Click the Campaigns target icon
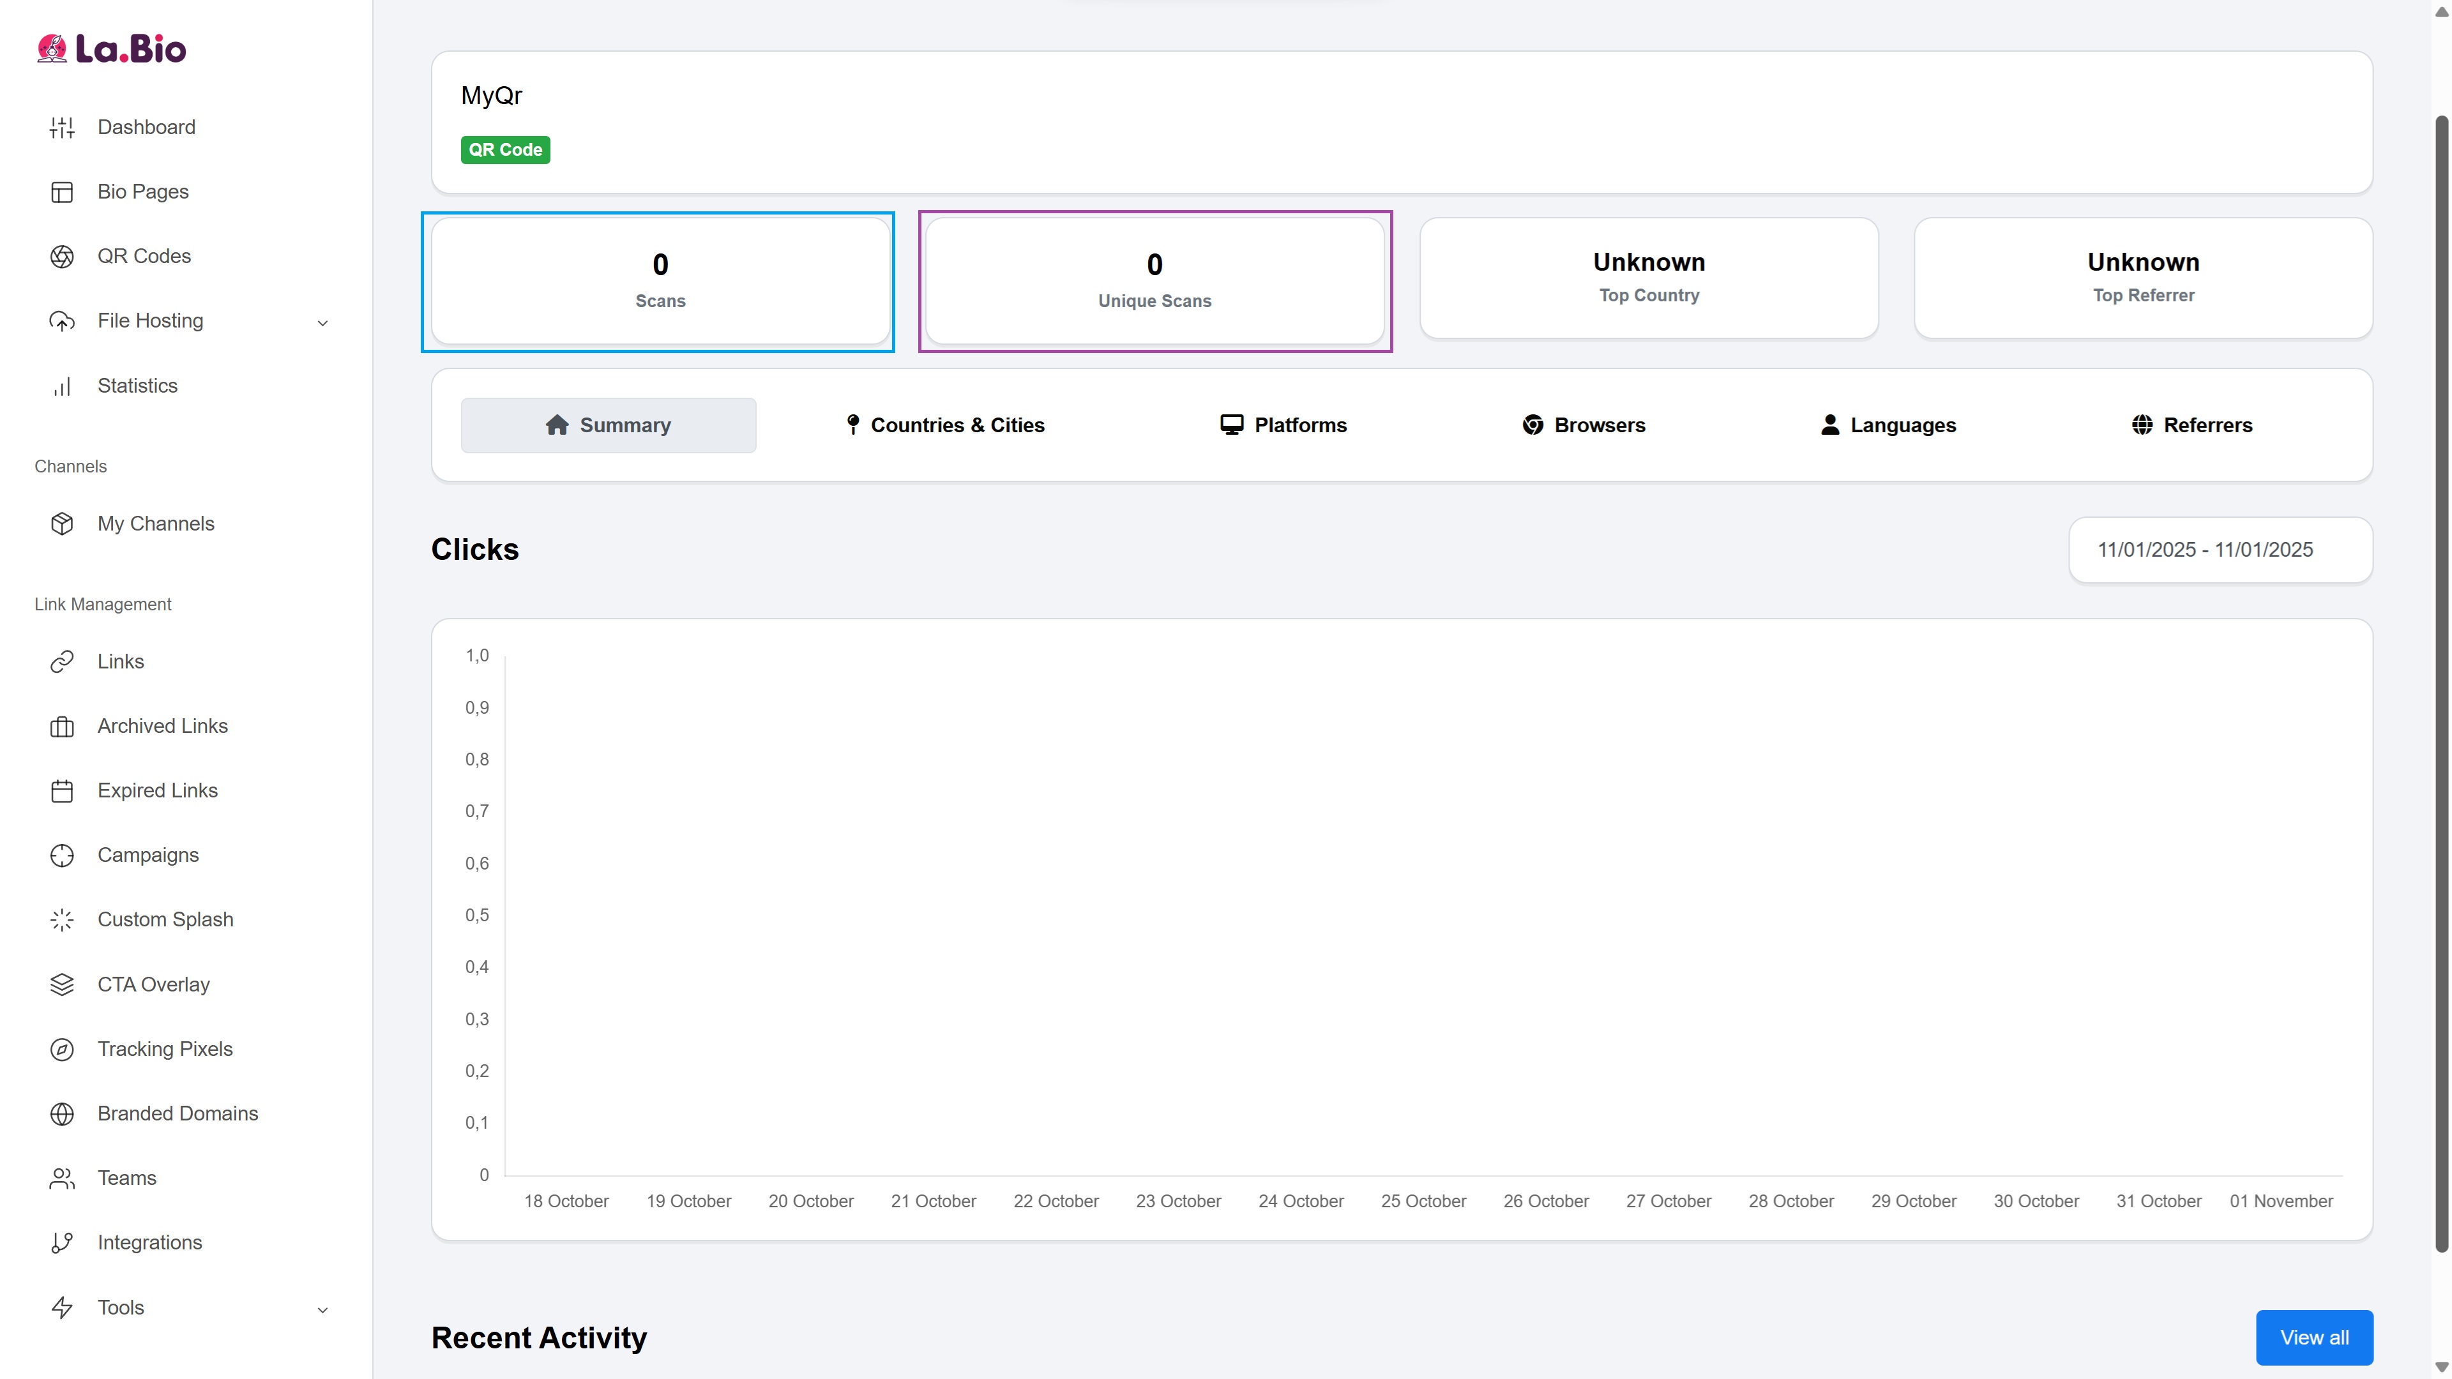Viewport: 2452px width, 1379px height. [62, 855]
